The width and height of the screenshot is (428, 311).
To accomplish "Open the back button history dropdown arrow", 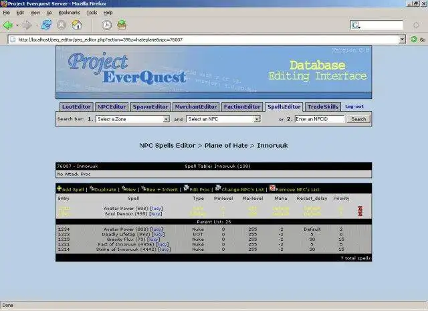I will 17,25.
